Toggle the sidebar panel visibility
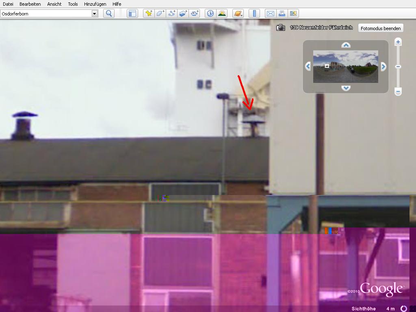 point(132,13)
